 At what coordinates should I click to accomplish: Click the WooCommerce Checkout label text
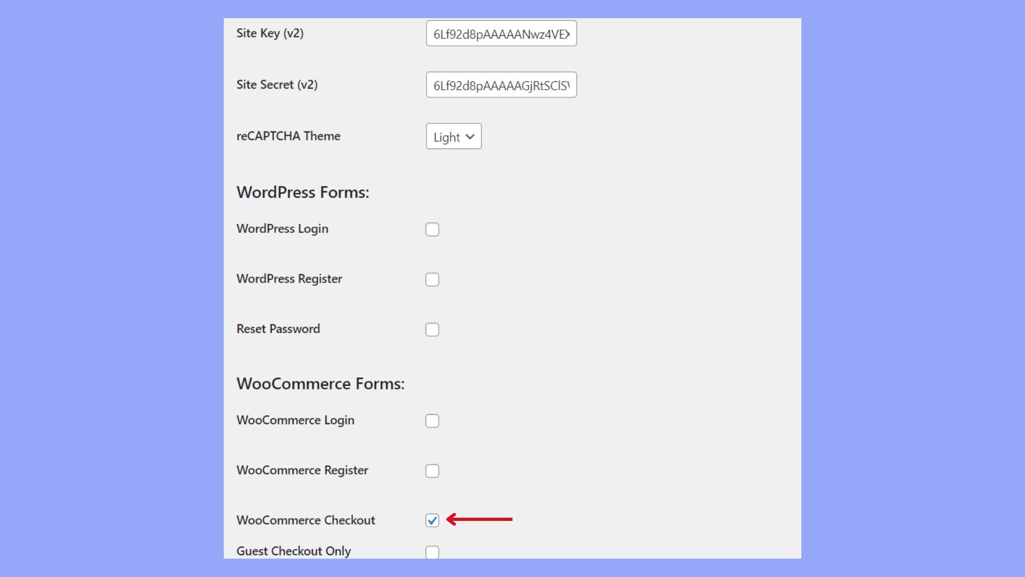(x=305, y=520)
